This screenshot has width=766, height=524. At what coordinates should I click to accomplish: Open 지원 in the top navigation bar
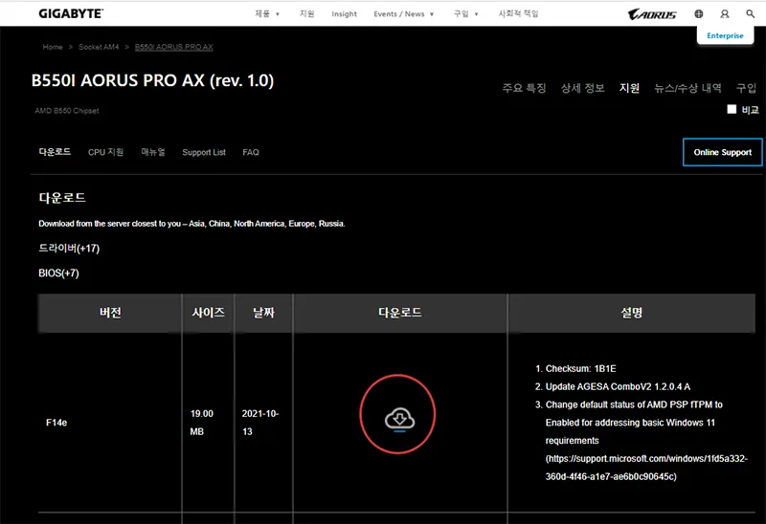tap(306, 13)
